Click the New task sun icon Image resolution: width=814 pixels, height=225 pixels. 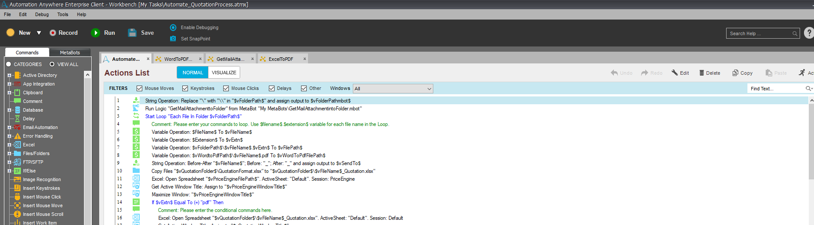click(x=10, y=33)
